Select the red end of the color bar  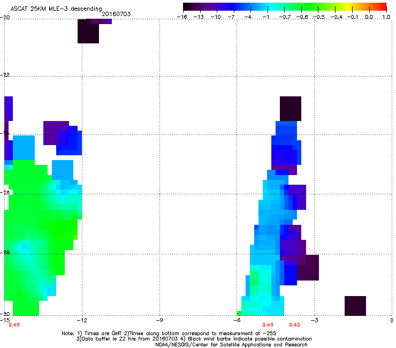[382, 7]
